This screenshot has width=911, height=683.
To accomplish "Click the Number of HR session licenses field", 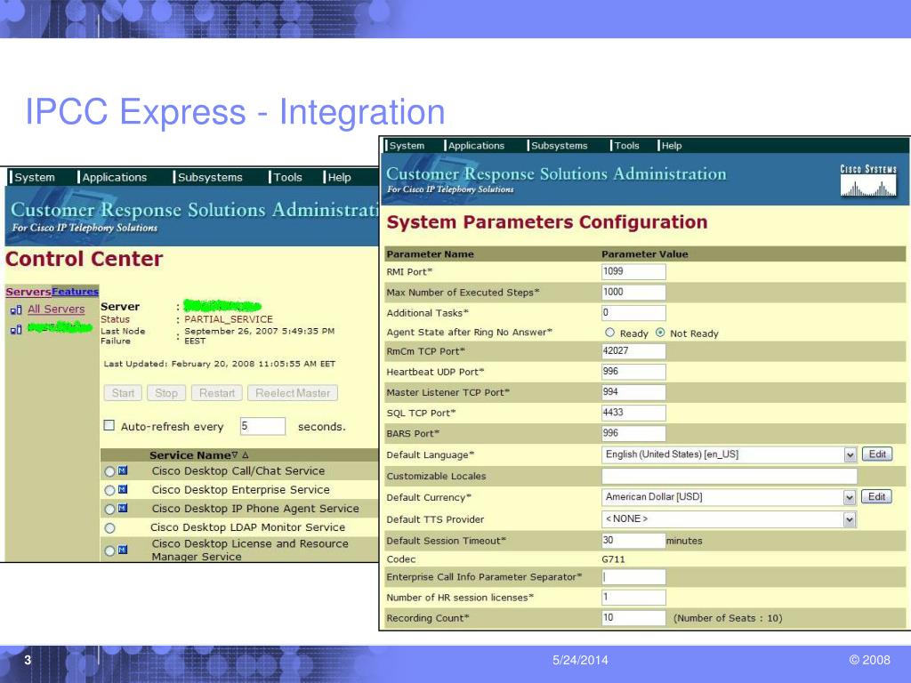I will [x=633, y=597].
